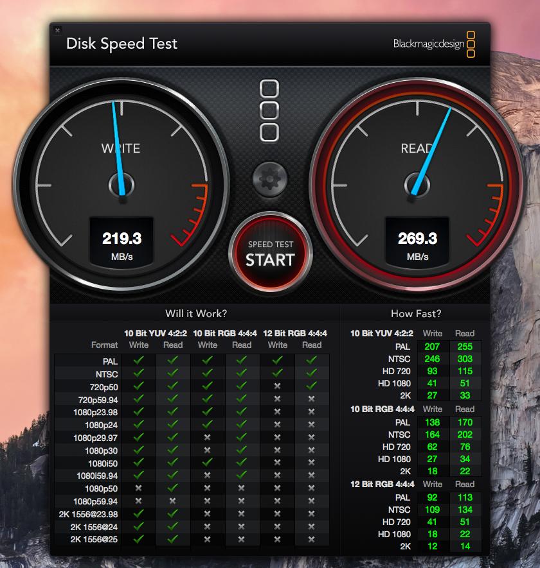Click the three stacked squares icon

pos(269,110)
